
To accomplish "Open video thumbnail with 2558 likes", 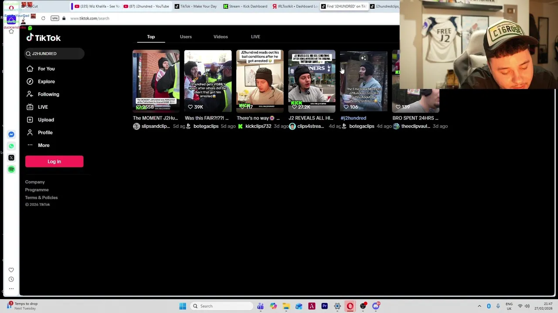I will click(x=156, y=81).
